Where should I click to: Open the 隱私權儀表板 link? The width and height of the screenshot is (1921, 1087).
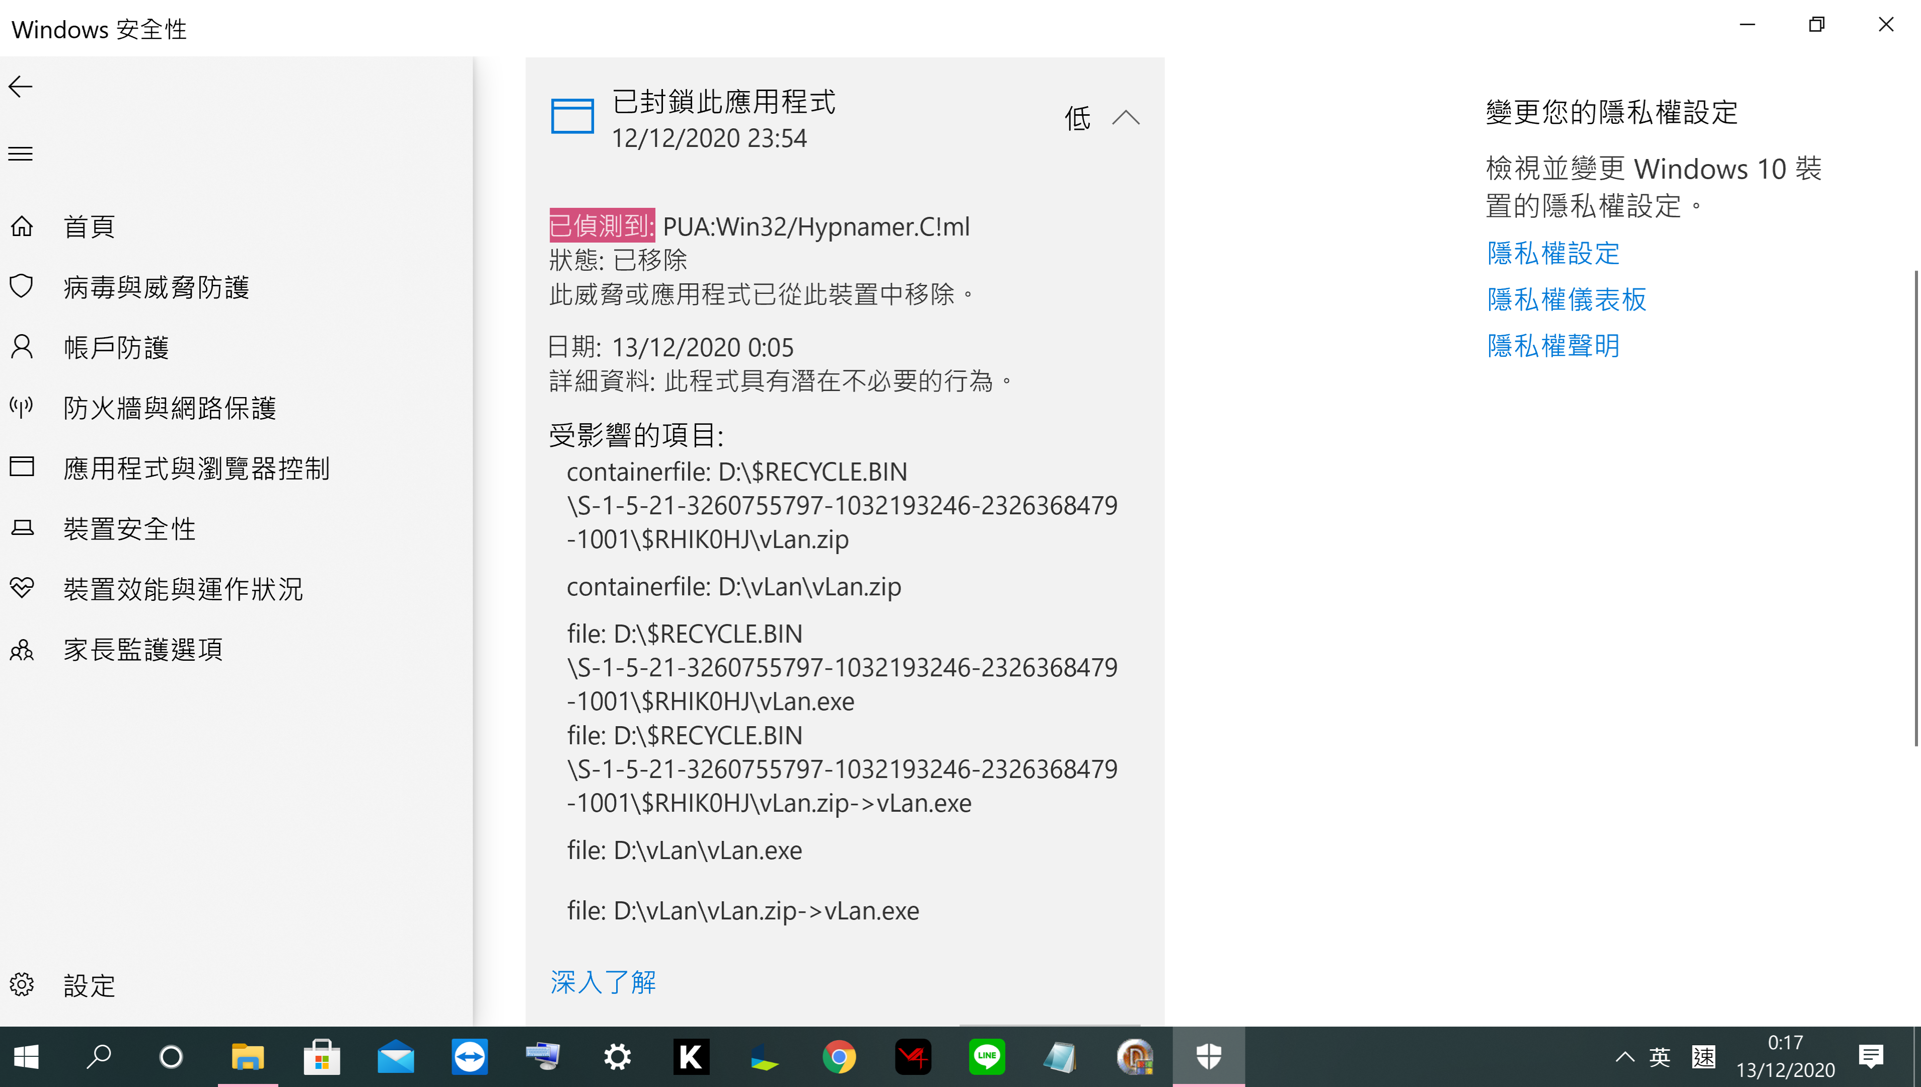pyautogui.click(x=1567, y=299)
